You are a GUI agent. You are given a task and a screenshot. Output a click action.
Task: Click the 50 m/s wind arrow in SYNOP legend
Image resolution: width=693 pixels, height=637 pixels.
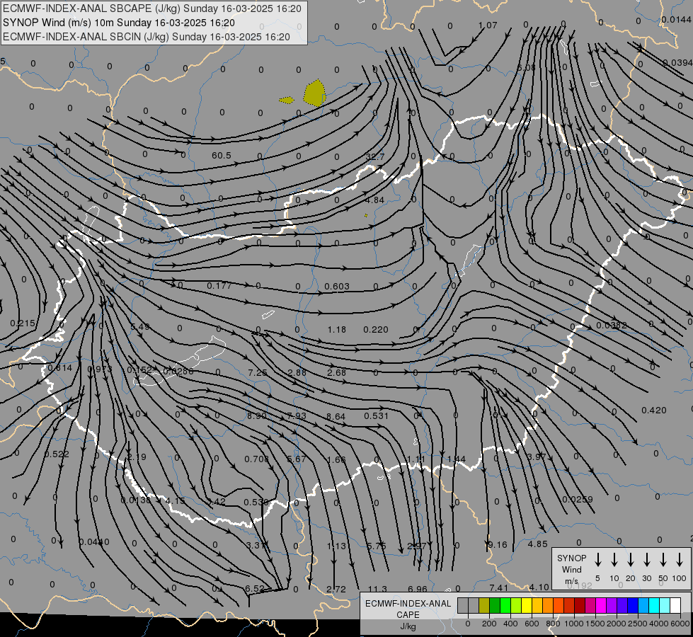pyautogui.click(x=663, y=560)
